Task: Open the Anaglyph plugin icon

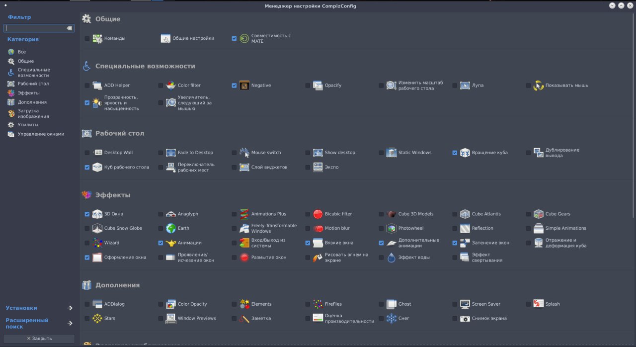Action: [x=170, y=214]
